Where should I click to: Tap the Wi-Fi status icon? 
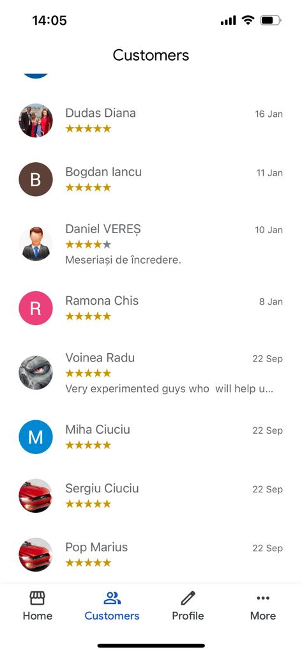pyautogui.click(x=248, y=20)
